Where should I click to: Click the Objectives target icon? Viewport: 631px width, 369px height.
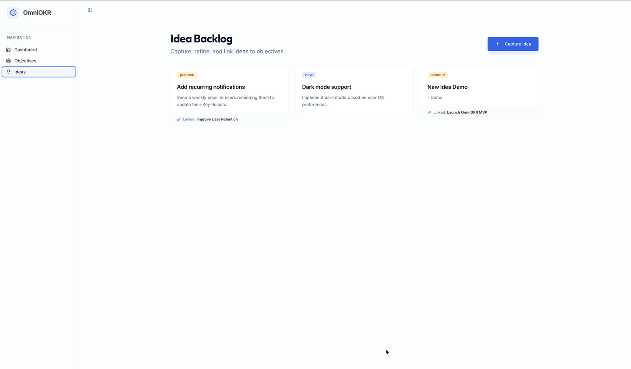(x=8, y=61)
